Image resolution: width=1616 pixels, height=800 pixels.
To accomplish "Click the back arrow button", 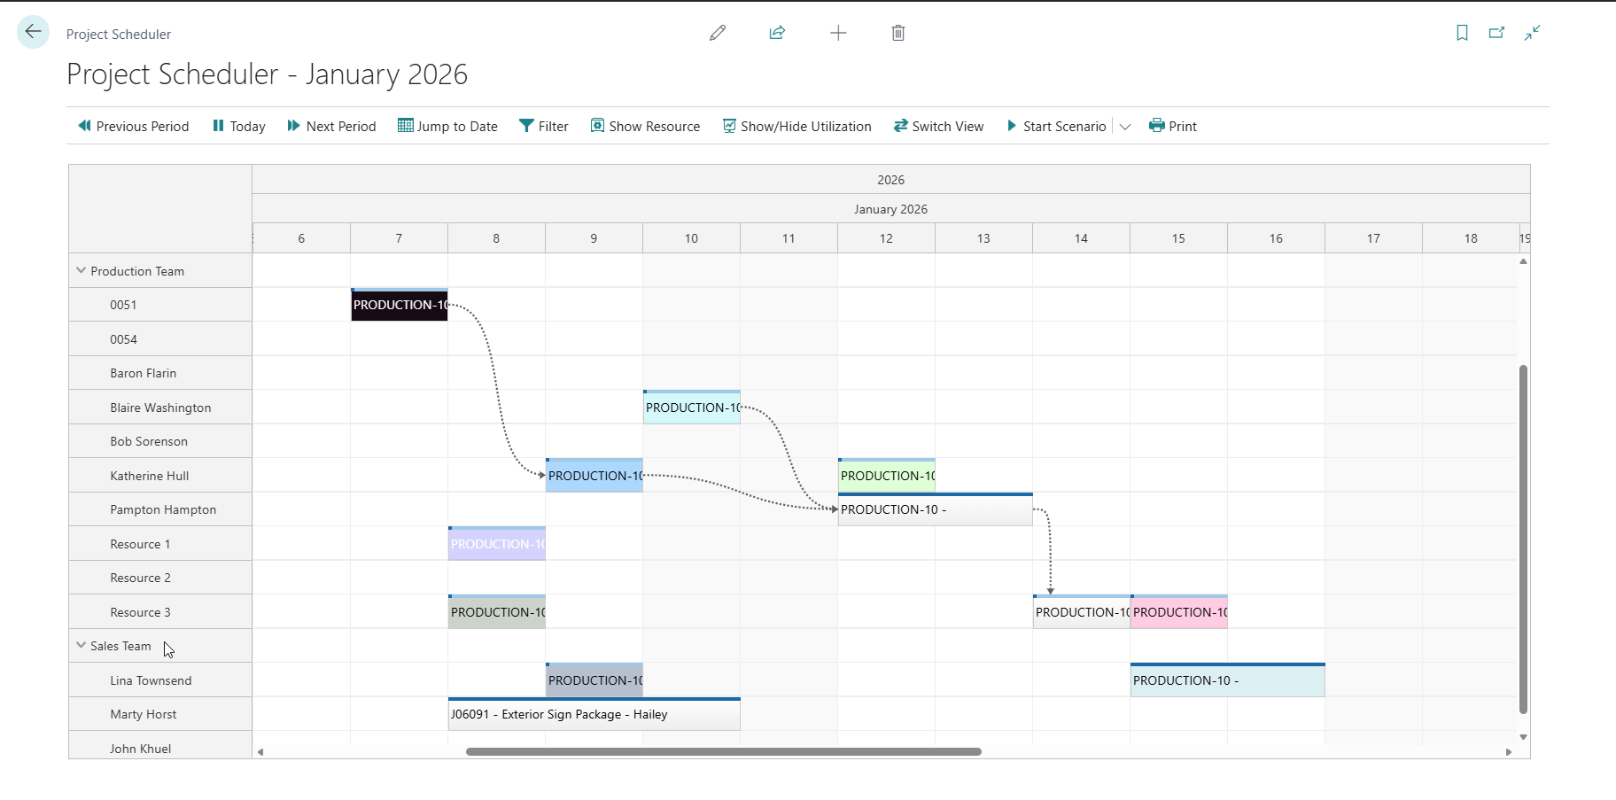I will tap(34, 33).
